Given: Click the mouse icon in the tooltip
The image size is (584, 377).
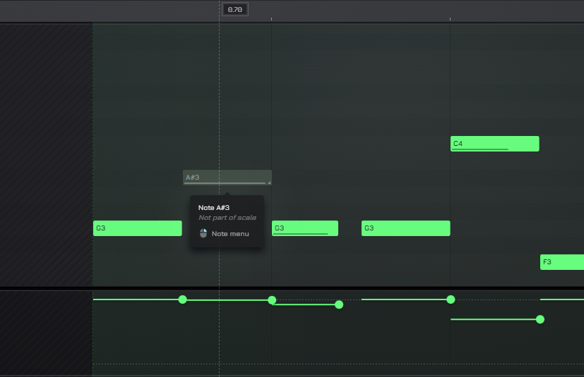Looking at the screenshot, I should click(203, 233).
